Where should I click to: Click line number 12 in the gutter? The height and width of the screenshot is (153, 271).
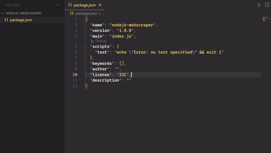[x=75, y=86]
